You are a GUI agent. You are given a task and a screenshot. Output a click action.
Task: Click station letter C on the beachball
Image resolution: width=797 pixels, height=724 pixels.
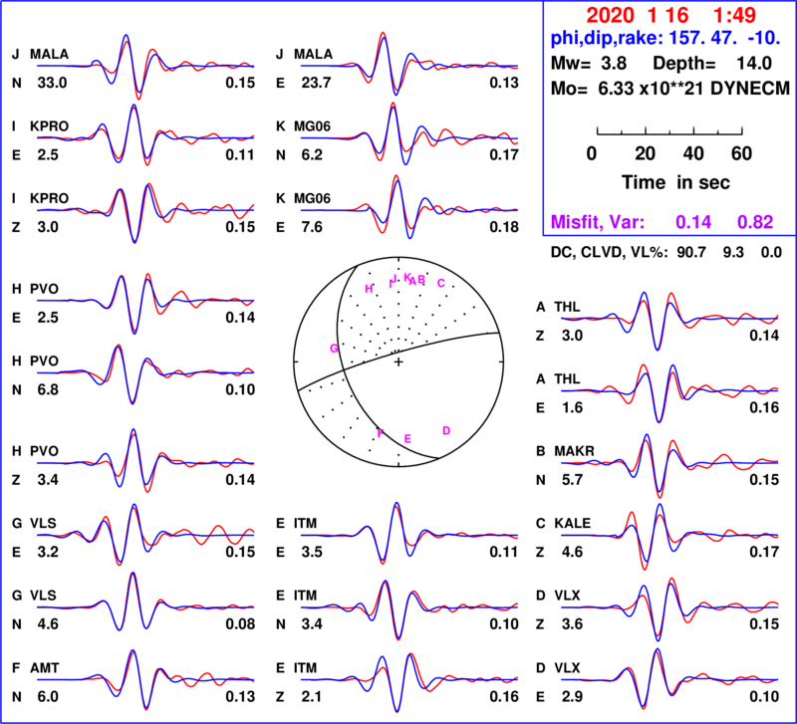[x=440, y=284]
